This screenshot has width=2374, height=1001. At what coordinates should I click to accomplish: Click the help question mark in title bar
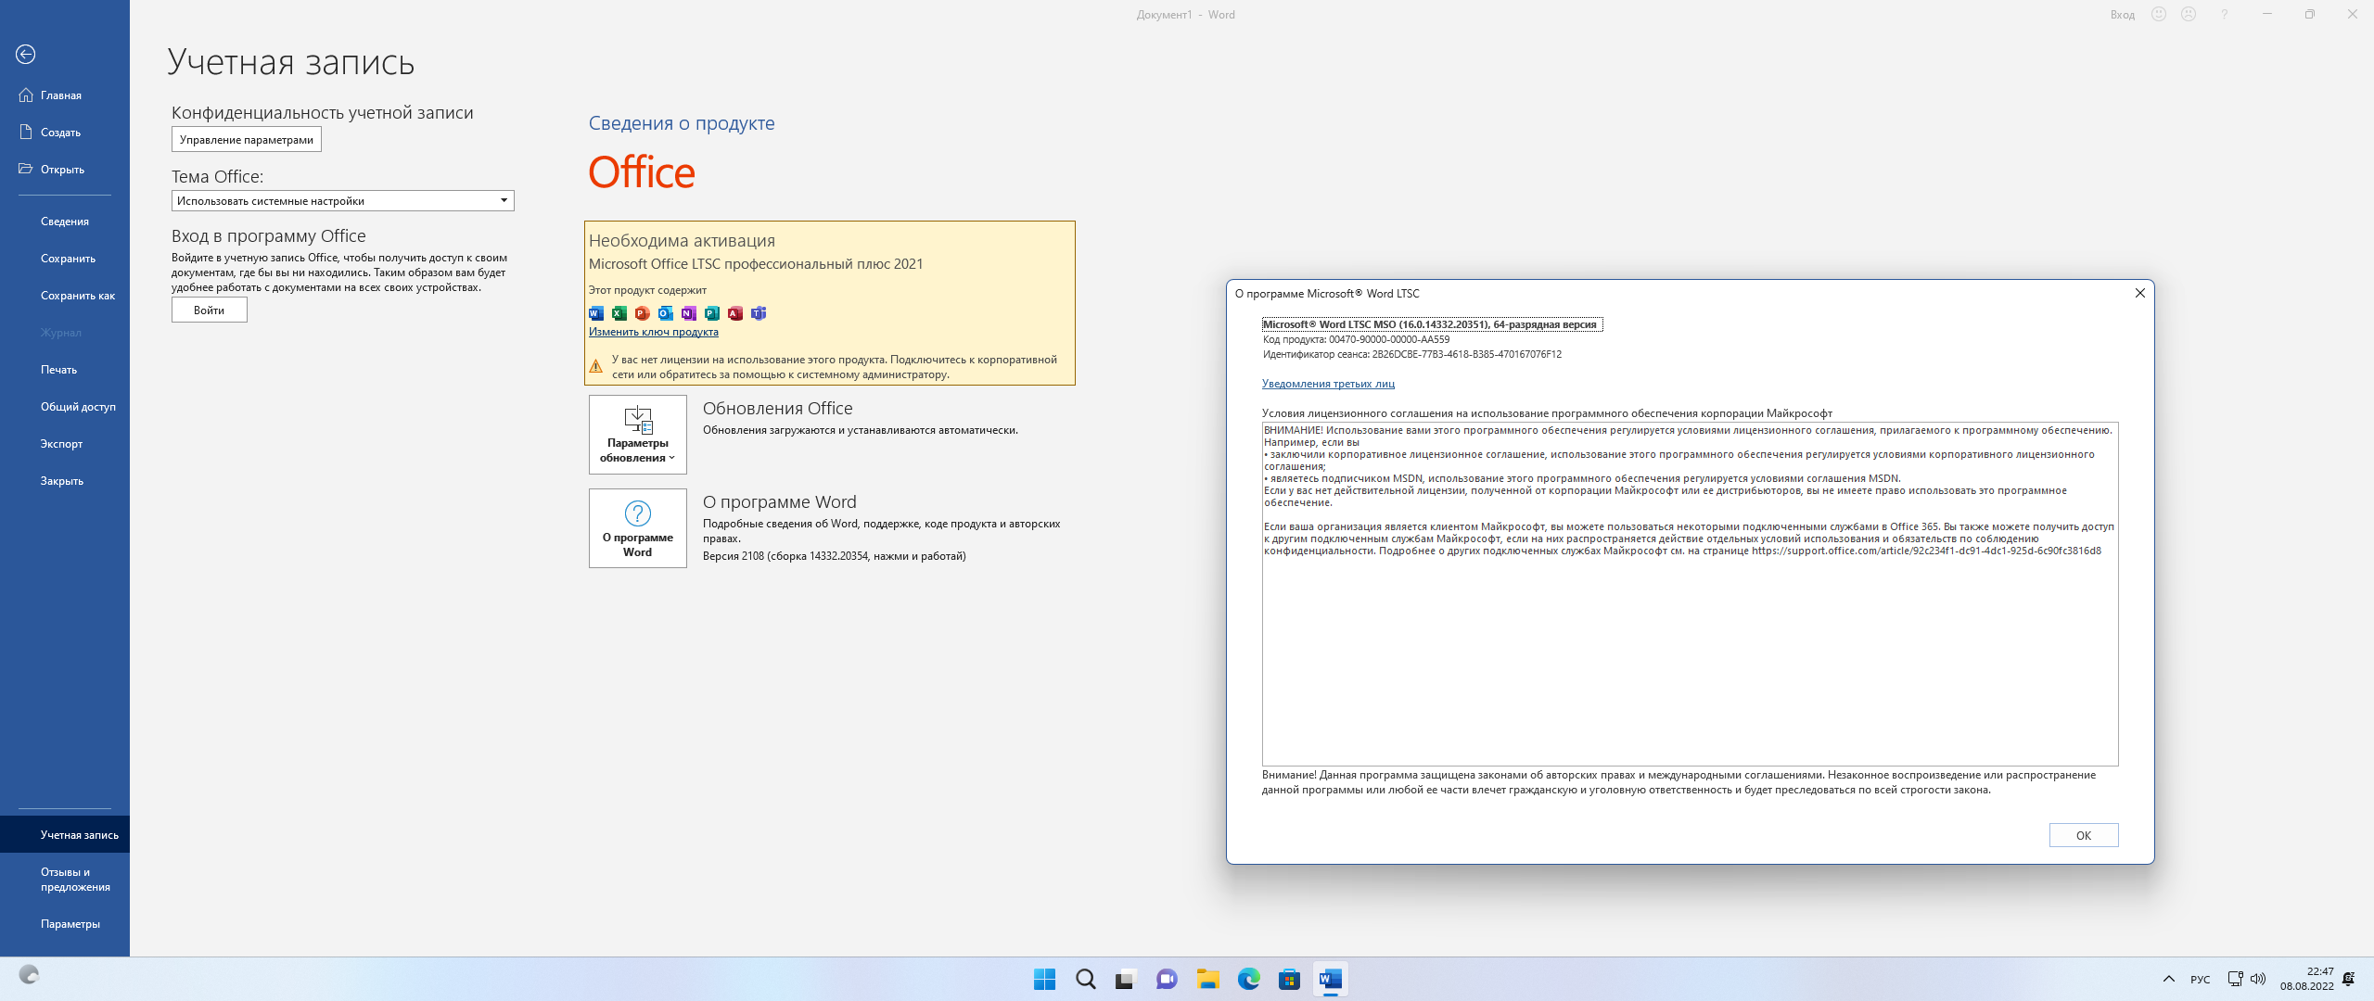(2224, 15)
